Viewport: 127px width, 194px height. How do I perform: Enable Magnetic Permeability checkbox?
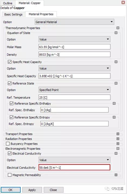[x=9, y=175]
